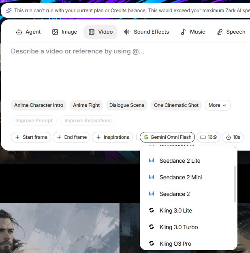Switch to the Image tab
This screenshot has width=250, height=253.
[64, 32]
